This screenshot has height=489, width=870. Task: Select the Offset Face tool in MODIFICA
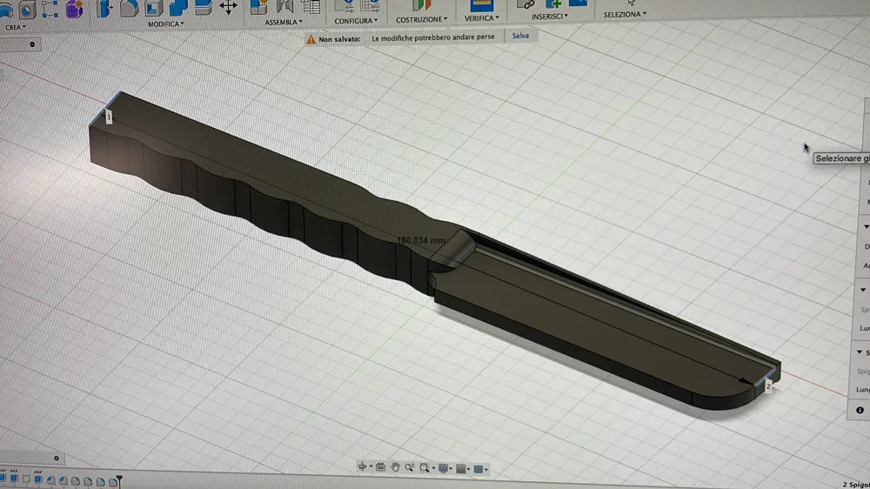(203, 7)
